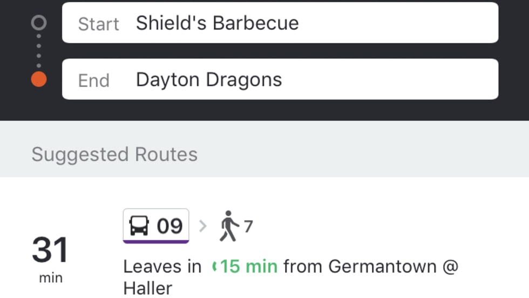529x298 pixels.
Task: Select the 31 min route duration
Action: (50, 257)
